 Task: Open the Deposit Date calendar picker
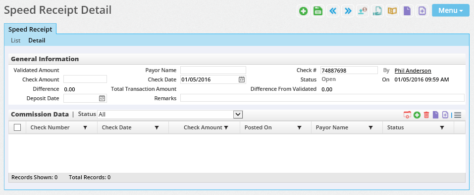[102, 98]
